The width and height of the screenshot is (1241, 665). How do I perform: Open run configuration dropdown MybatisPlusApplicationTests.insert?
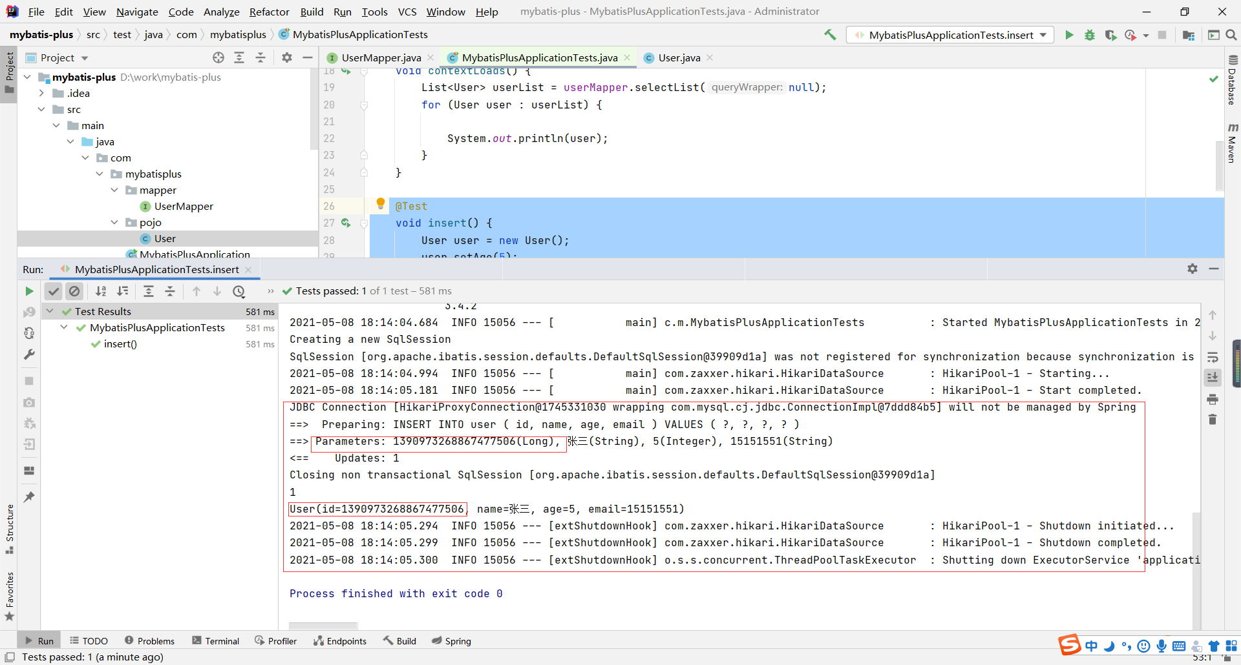[x=950, y=35]
